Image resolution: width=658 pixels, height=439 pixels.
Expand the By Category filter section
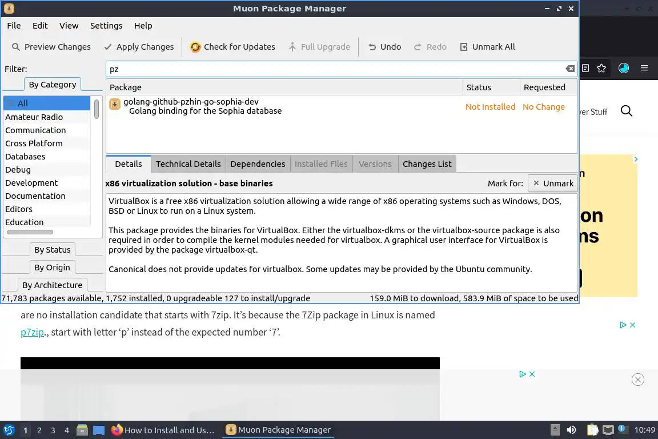pos(53,85)
